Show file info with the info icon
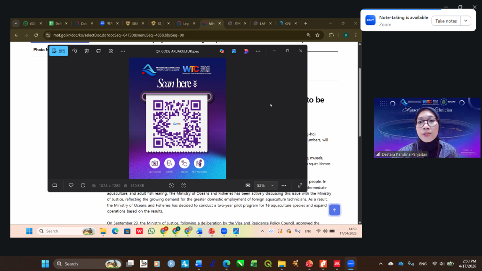482x271 pixels. (x=83, y=185)
